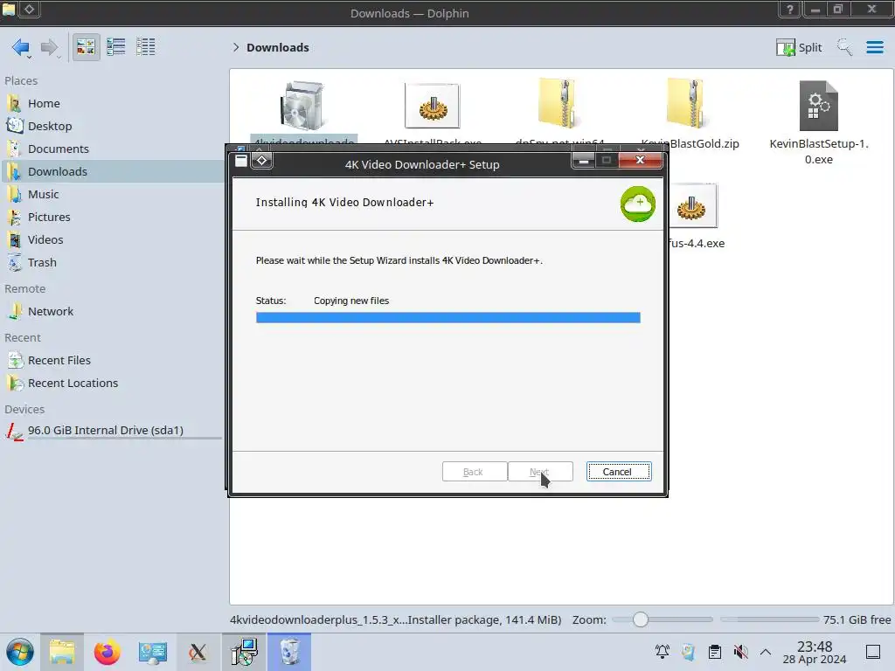This screenshot has height=671, width=895.
Task: Expand breadcrumb arrow before Downloads
Action: 236,47
